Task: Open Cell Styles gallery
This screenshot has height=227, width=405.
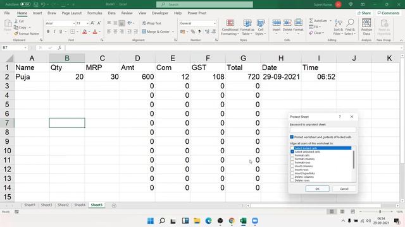Action: point(260,27)
